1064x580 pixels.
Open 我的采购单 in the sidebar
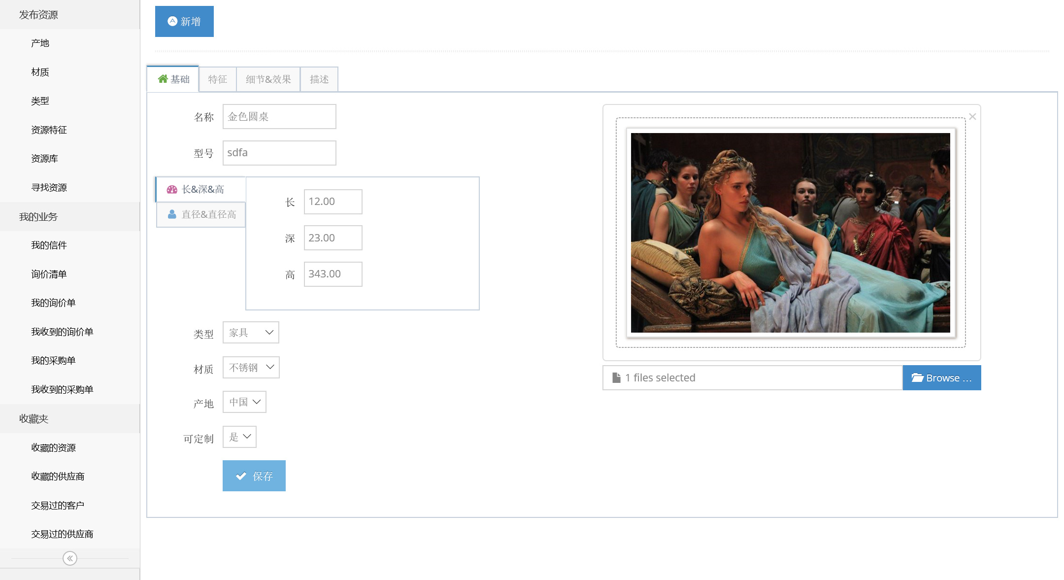70,361
